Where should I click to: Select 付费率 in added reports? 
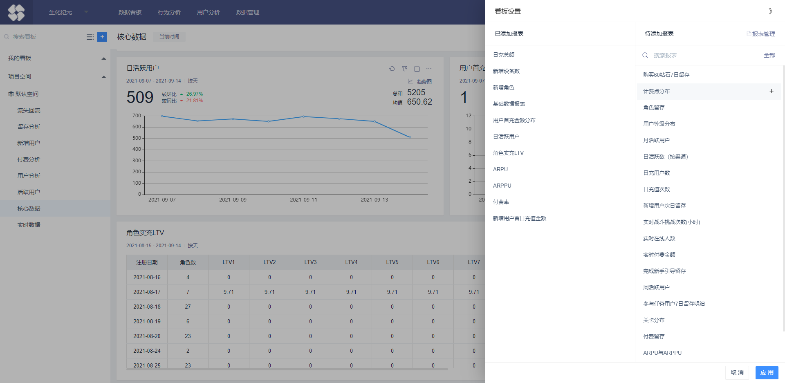click(501, 202)
